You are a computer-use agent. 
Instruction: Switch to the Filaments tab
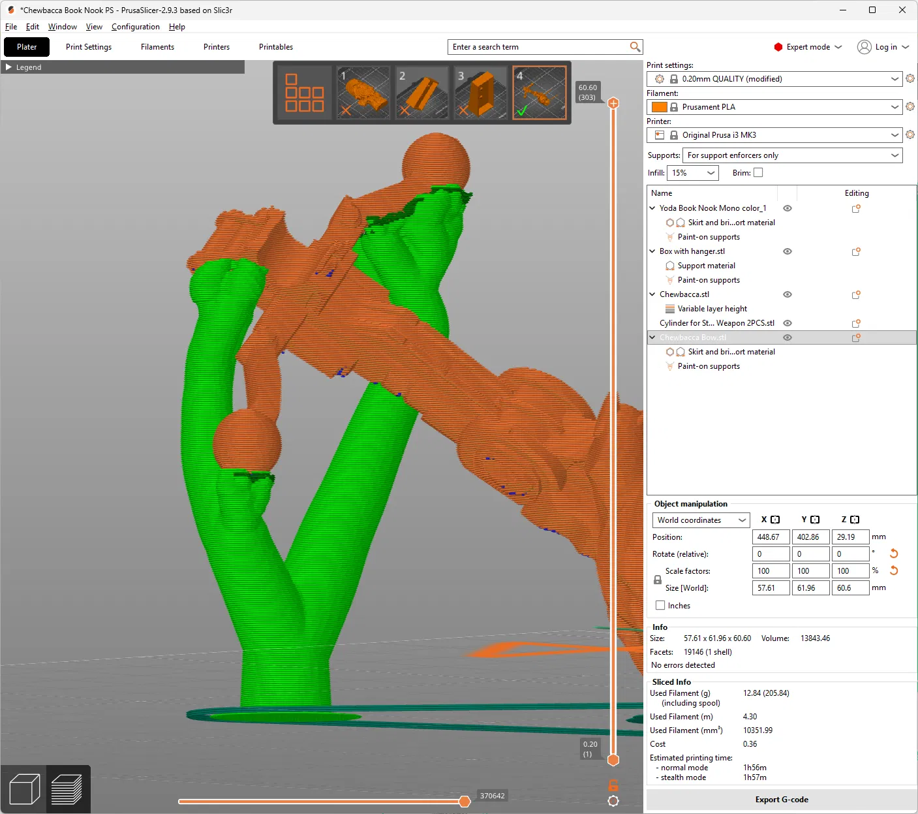(x=157, y=47)
